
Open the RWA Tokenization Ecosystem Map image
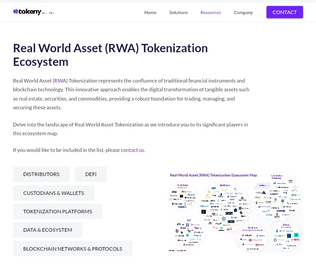235,212
